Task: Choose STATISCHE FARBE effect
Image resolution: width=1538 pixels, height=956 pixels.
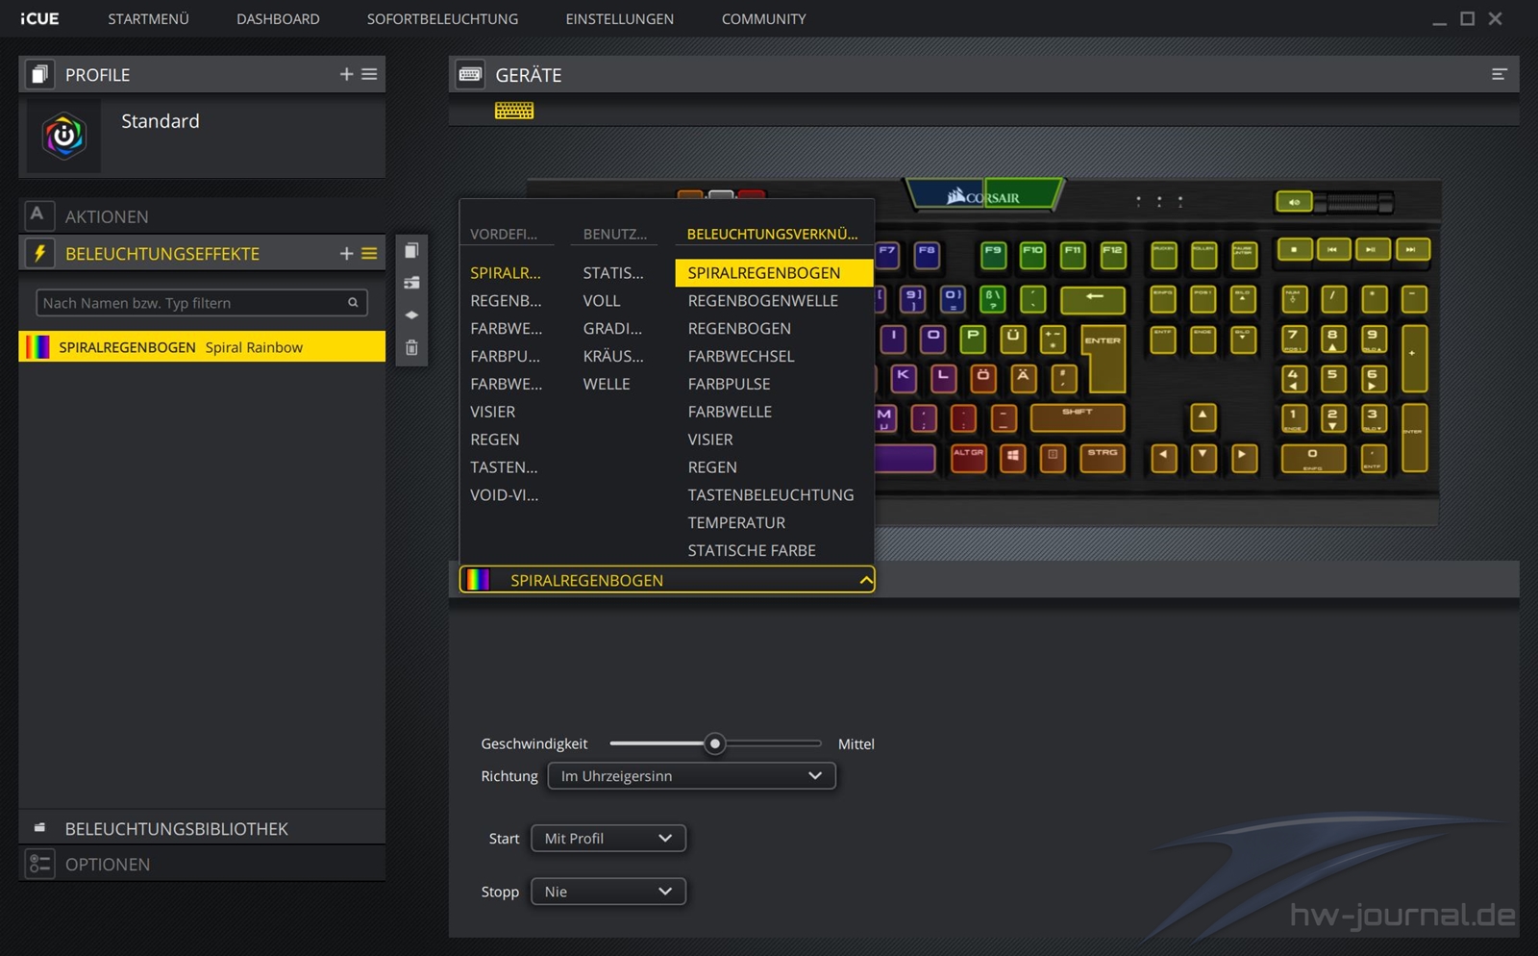Action: pos(752,550)
